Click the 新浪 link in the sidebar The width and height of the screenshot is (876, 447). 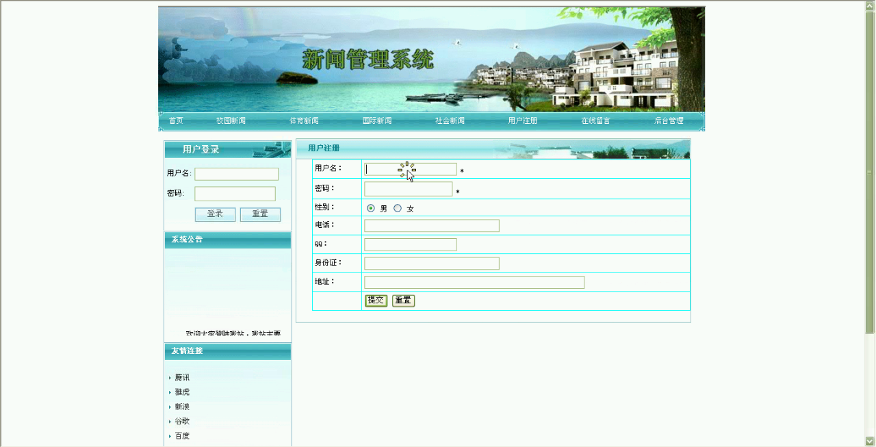click(182, 407)
